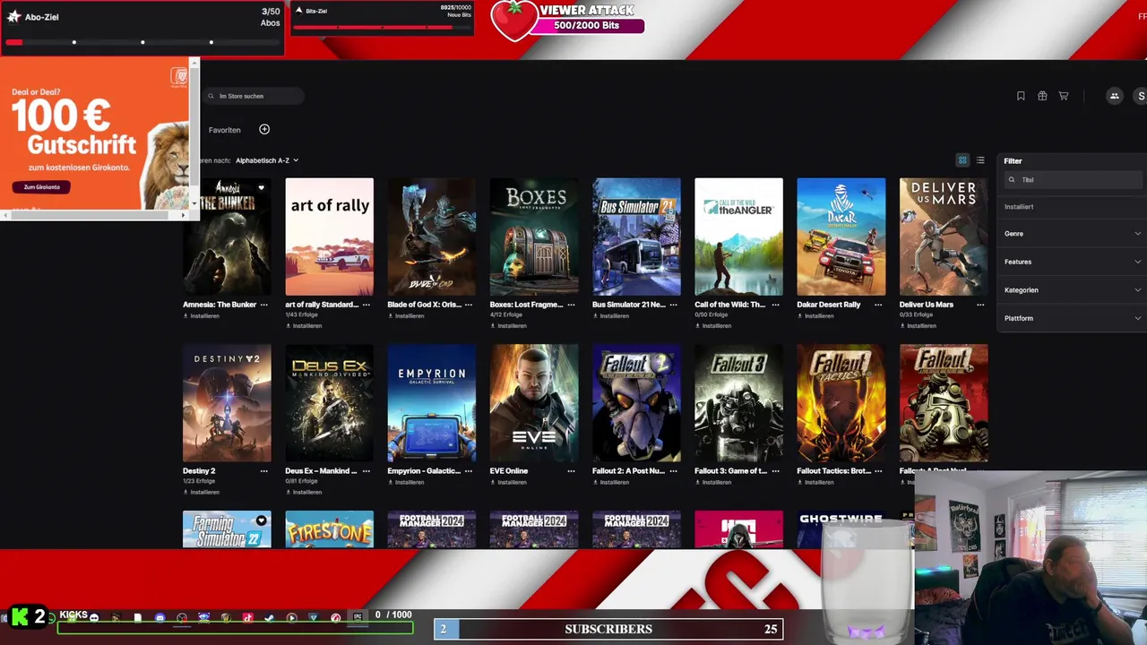1147x645 pixels.
Task: Click the '1/43 Erfolge' text under art of rally
Action: [x=306, y=314]
